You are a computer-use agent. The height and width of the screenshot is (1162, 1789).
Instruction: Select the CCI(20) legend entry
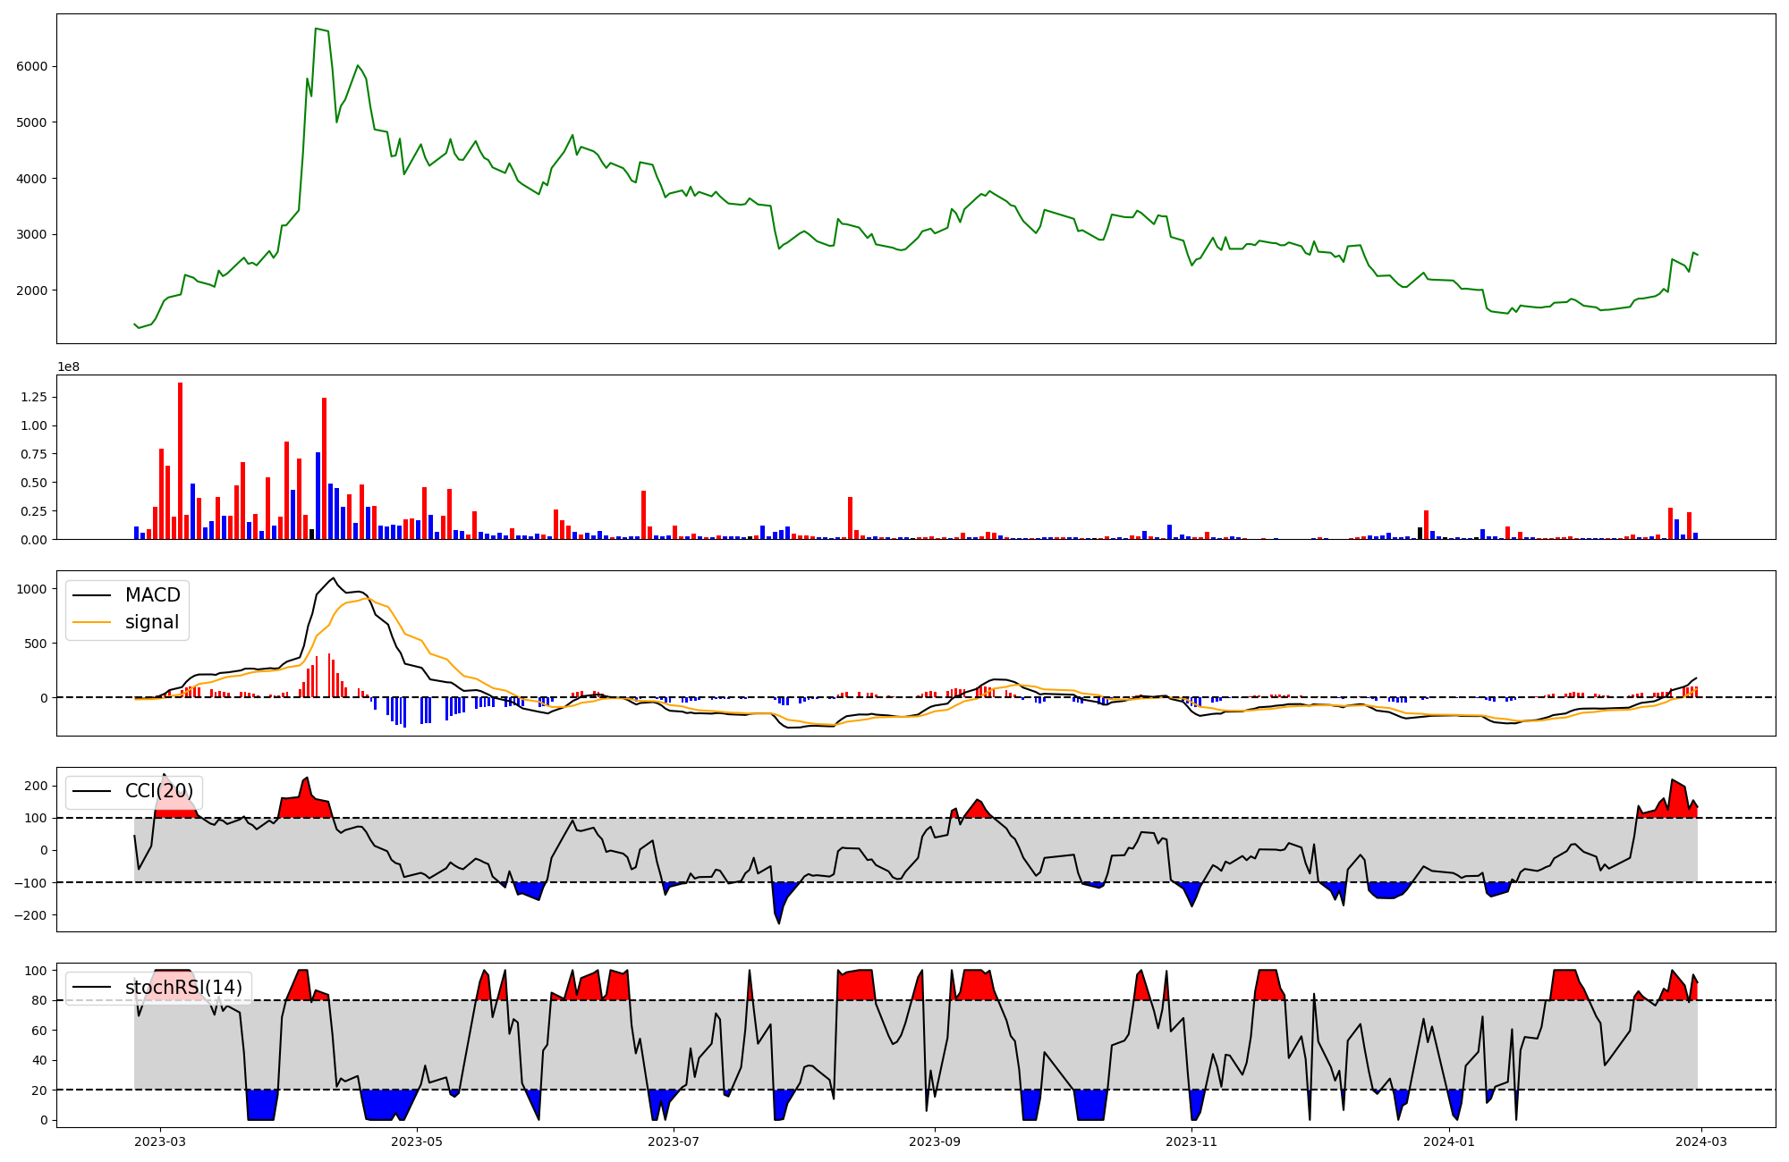[158, 791]
